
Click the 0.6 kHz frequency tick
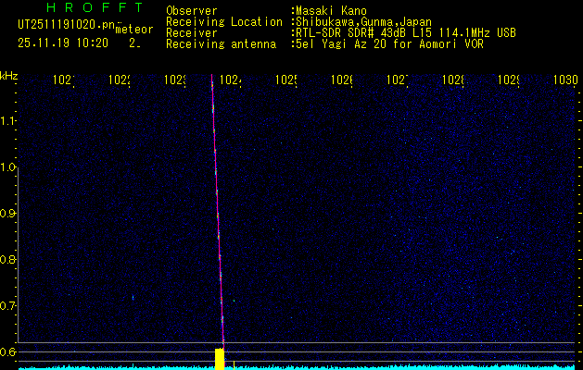click(x=8, y=351)
